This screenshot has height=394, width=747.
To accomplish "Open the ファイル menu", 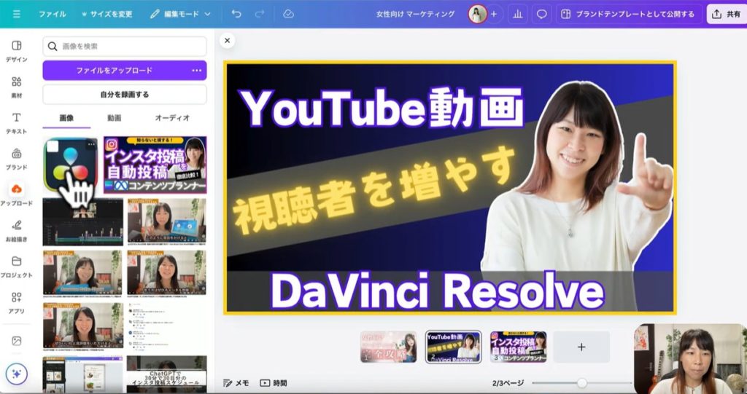I will (x=52, y=14).
